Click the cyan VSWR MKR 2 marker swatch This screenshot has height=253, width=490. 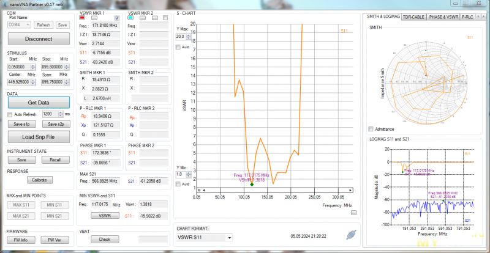coord(131,18)
